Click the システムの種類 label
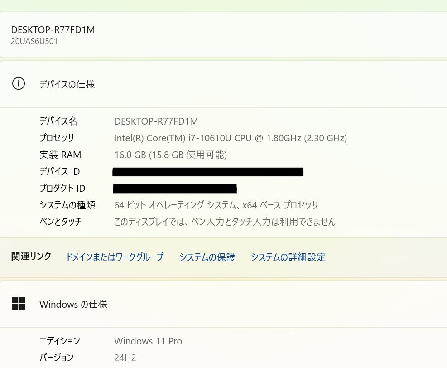This screenshot has width=447, height=368. pyautogui.click(x=67, y=205)
